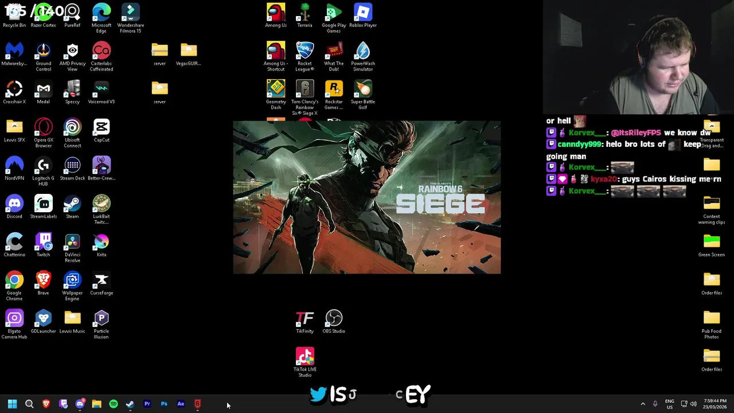Launch Wallpaper Engine
This screenshot has height=413, width=734.
(72, 286)
